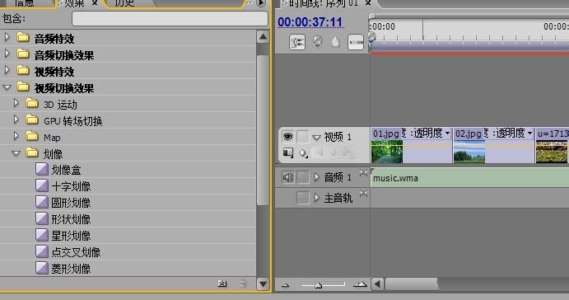This screenshot has height=300, width=569.
Task: Click the New Custom Bin icon in effects panel
Action: tap(222, 284)
